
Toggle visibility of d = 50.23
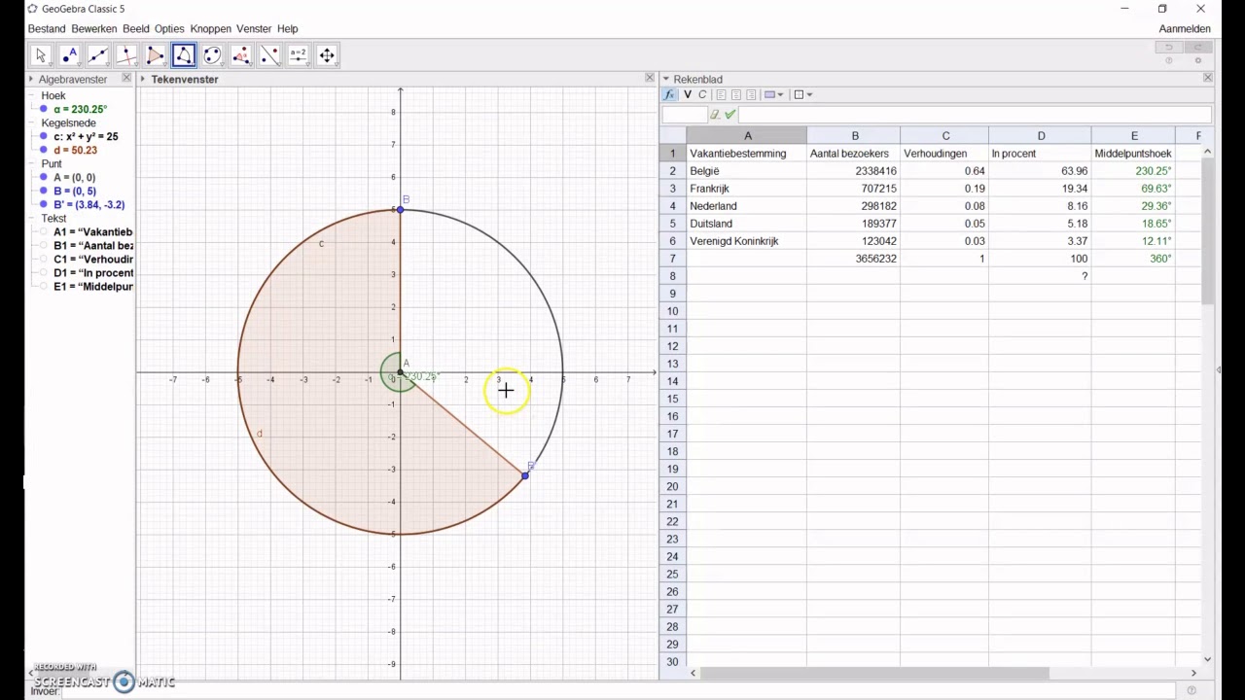point(44,151)
